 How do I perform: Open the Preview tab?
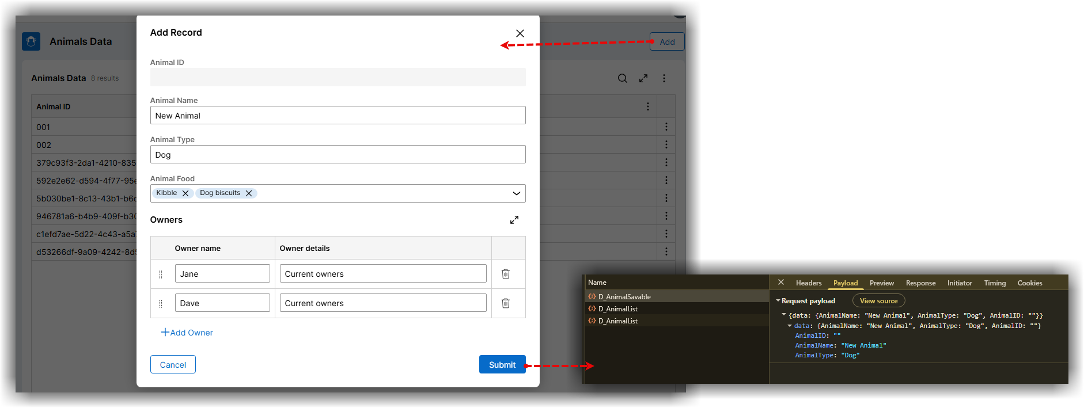pyautogui.click(x=882, y=283)
